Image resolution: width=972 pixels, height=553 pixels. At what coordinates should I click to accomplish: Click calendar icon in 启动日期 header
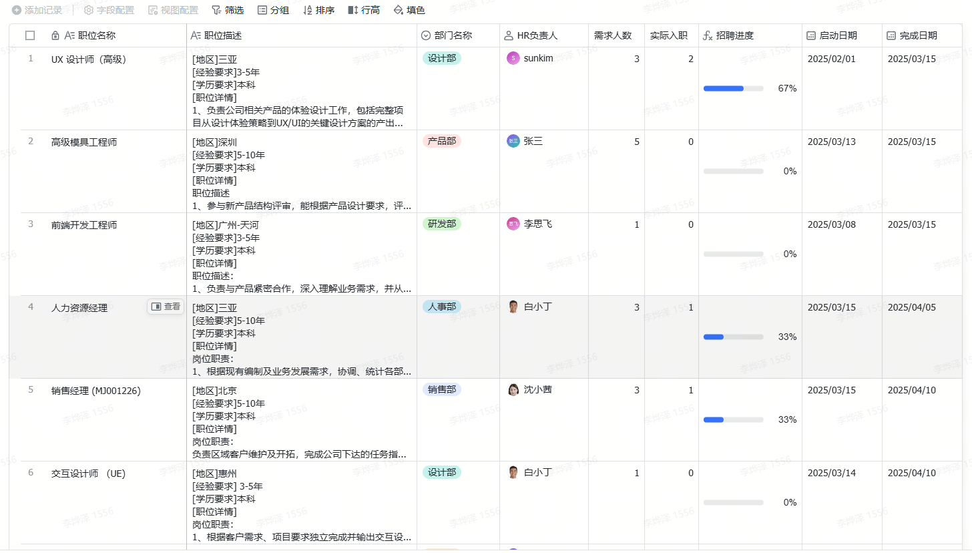click(x=811, y=35)
